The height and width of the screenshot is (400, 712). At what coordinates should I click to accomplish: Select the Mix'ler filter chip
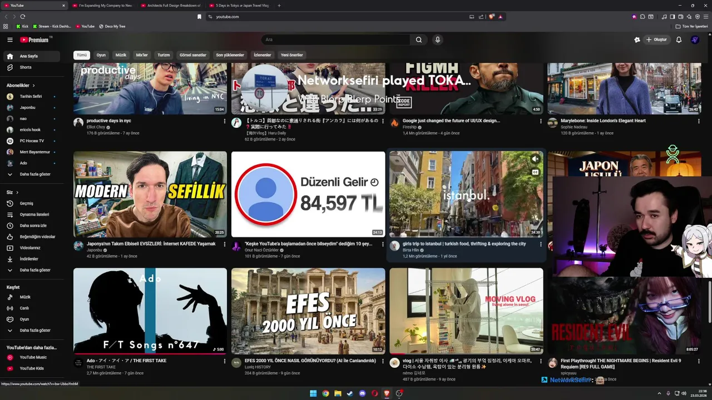[x=142, y=55]
